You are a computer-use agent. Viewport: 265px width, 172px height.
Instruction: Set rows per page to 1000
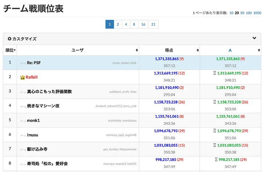point(257,13)
